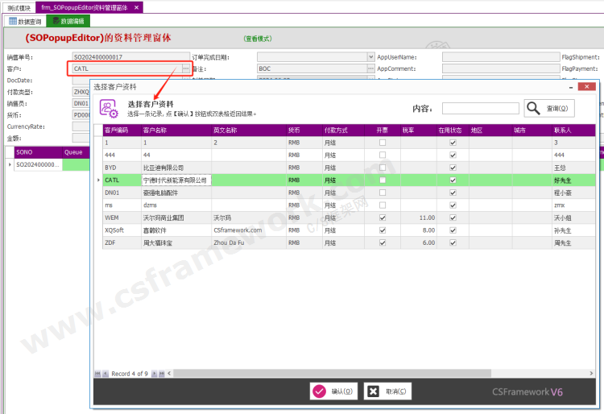Image resolution: width=604 pixels, height=414 pixels.
Task: Switch to the 测试模块 tab
Action: 17,7
